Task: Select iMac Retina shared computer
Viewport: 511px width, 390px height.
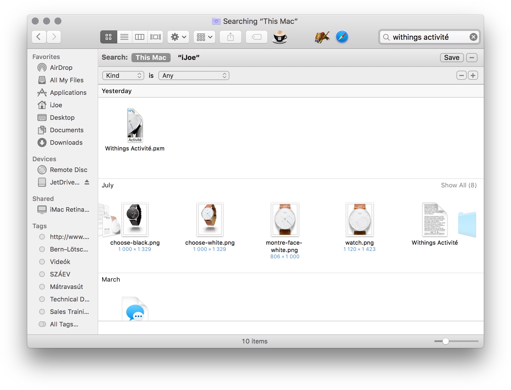Action: pyautogui.click(x=70, y=209)
